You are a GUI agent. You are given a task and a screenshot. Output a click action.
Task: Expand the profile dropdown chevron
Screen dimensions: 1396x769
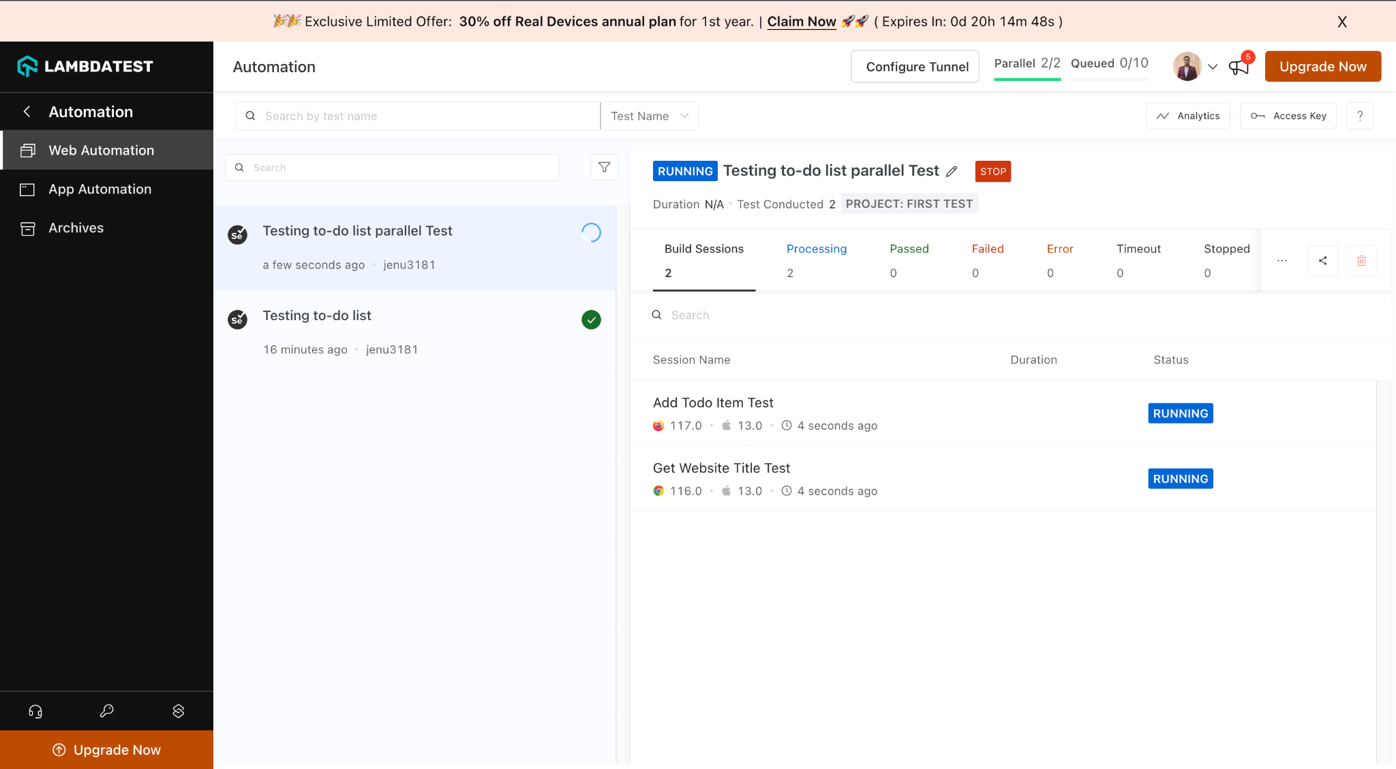point(1213,67)
